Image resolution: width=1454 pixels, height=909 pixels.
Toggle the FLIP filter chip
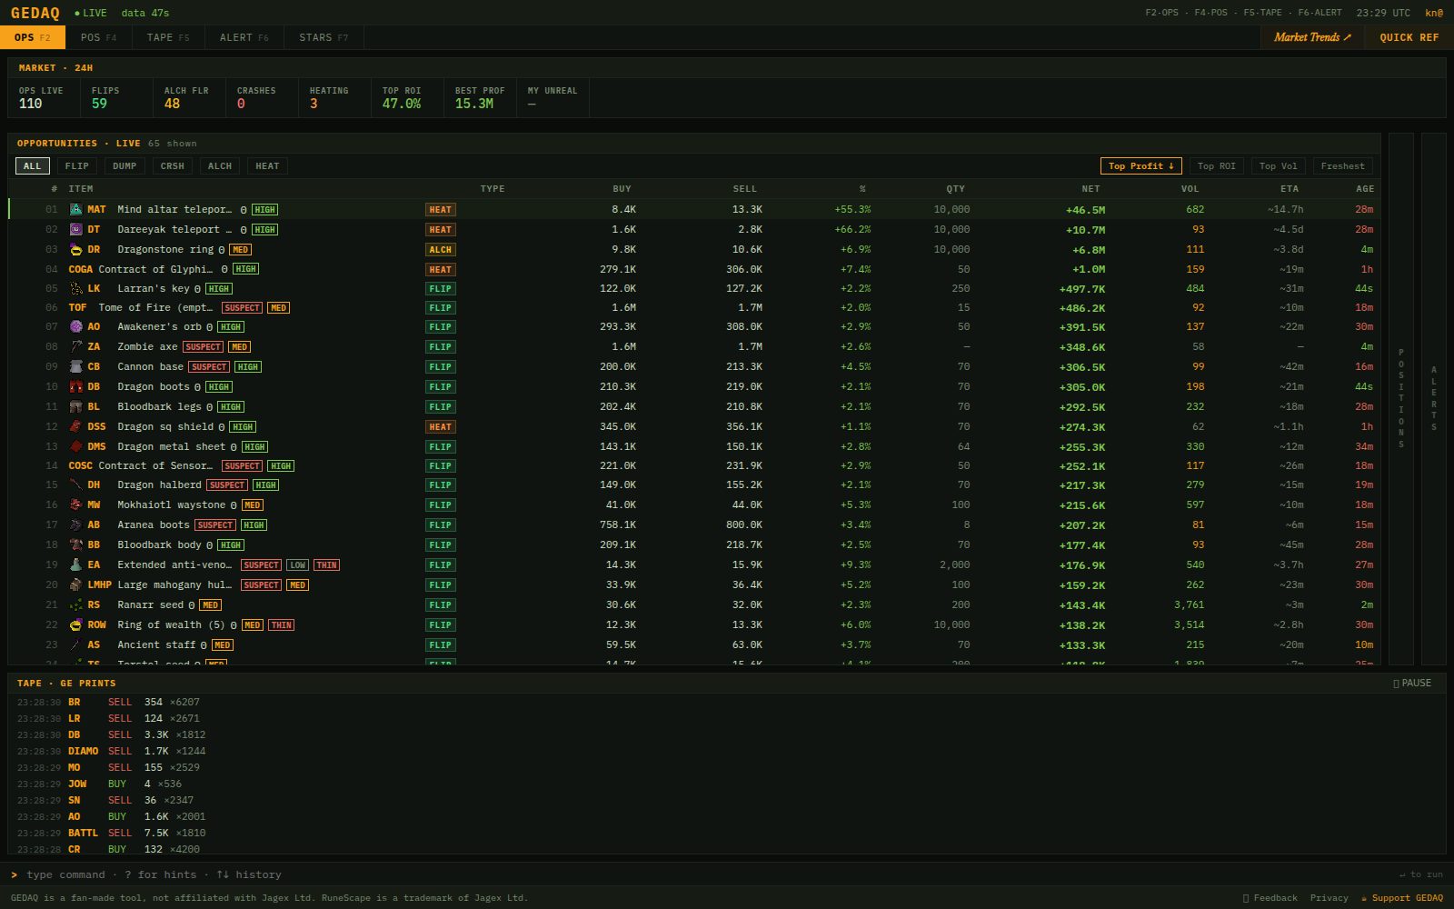[x=77, y=165]
